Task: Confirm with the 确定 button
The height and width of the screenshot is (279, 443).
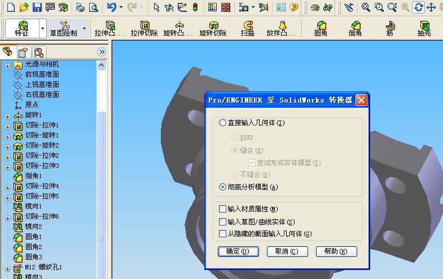Action: click(238, 251)
